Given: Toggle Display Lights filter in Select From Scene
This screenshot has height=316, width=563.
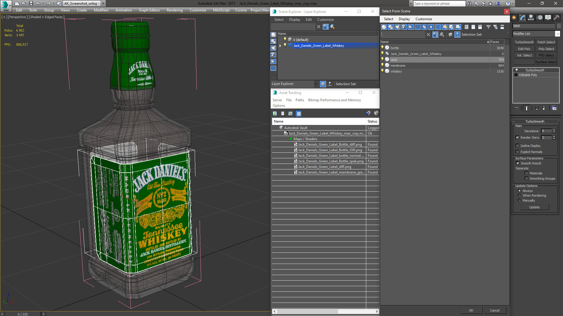Looking at the screenshot, I should (397, 27).
